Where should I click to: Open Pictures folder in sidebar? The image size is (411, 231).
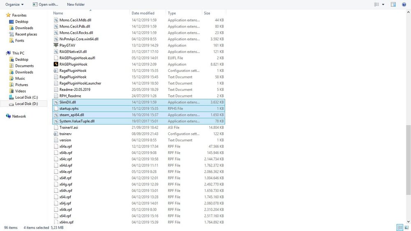pyautogui.click(x=21, y=85)
